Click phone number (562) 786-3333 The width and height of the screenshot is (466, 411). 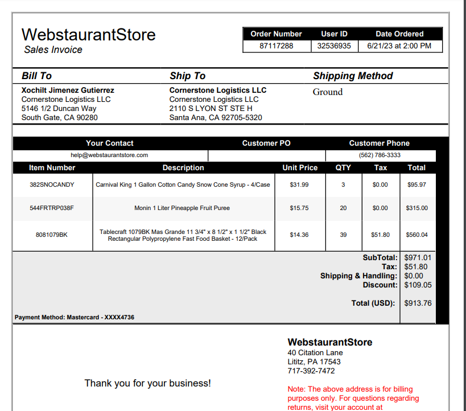point(380,155)
